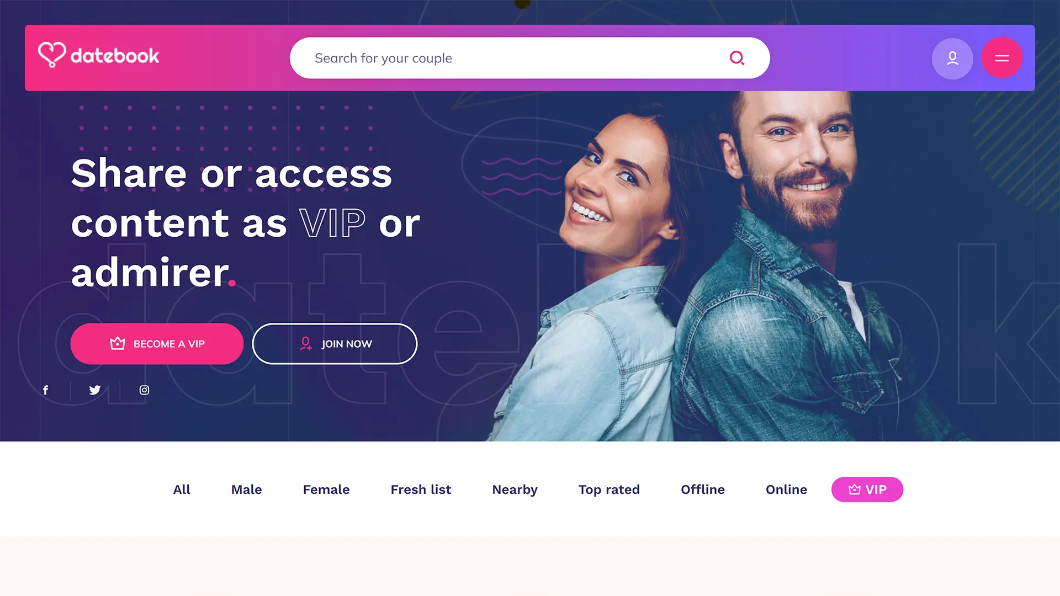This screenshot has width=1060, height=596.
Task: Focus the Search for your couple field
Action: (x=530, y=58)
